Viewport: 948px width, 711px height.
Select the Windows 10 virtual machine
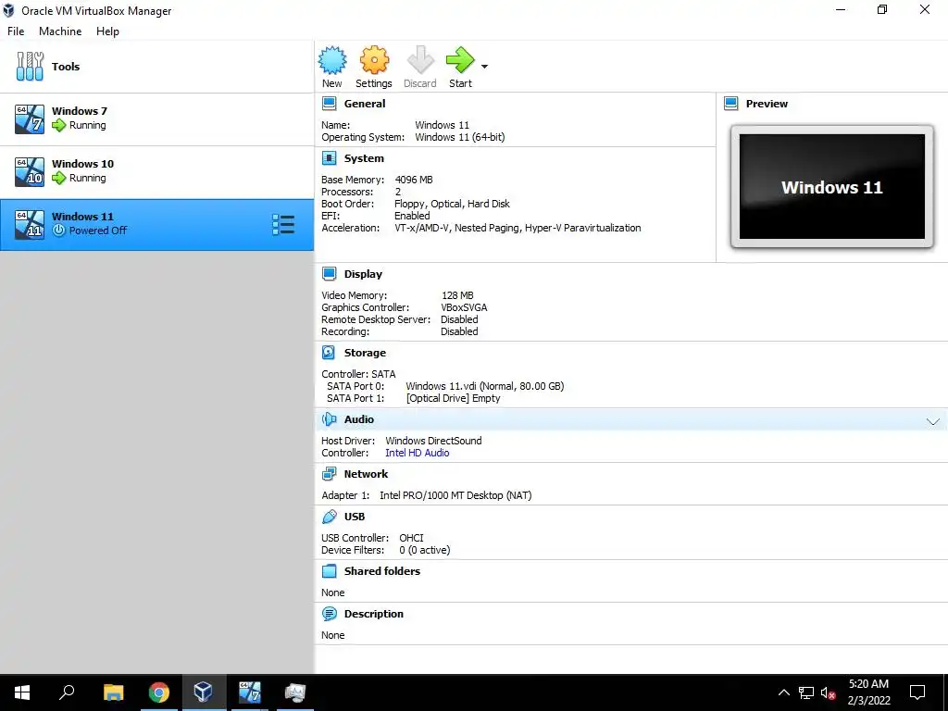click(157, 171)
